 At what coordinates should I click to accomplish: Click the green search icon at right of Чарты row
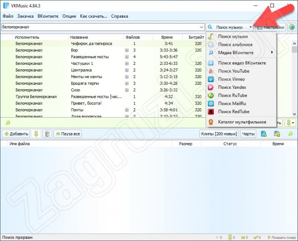[290, 134]
